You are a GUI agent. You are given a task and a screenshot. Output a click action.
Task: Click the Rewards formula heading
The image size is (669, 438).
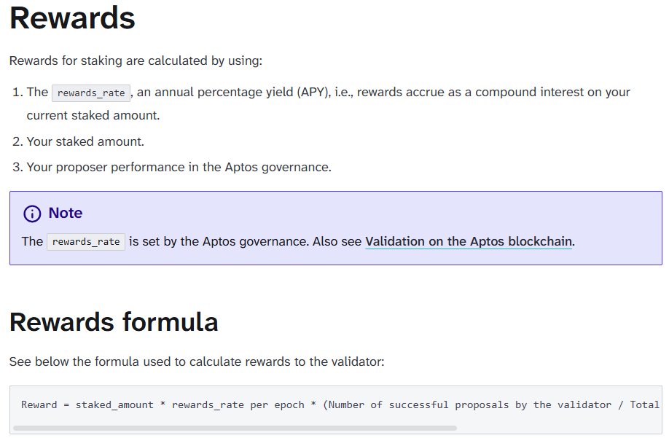click(x=114, y=321)
